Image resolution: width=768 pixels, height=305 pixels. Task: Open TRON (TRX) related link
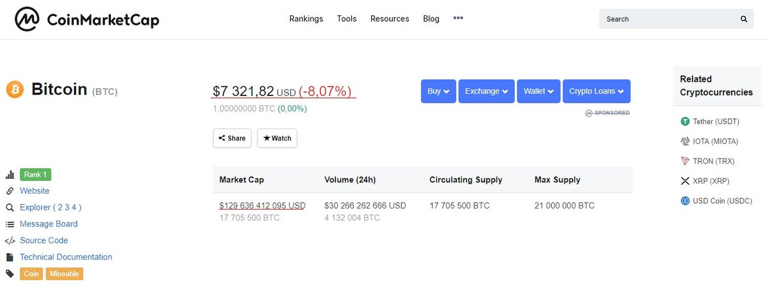pos(714,161)
